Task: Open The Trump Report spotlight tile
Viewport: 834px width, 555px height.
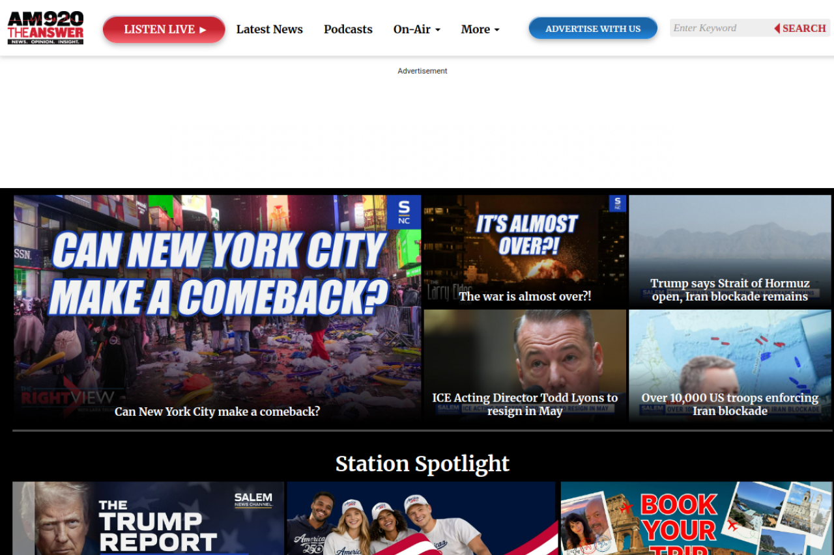Action: [x=148, y=518]
